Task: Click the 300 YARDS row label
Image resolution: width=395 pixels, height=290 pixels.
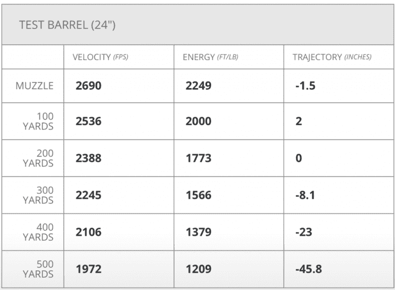Action: point(38,195)
